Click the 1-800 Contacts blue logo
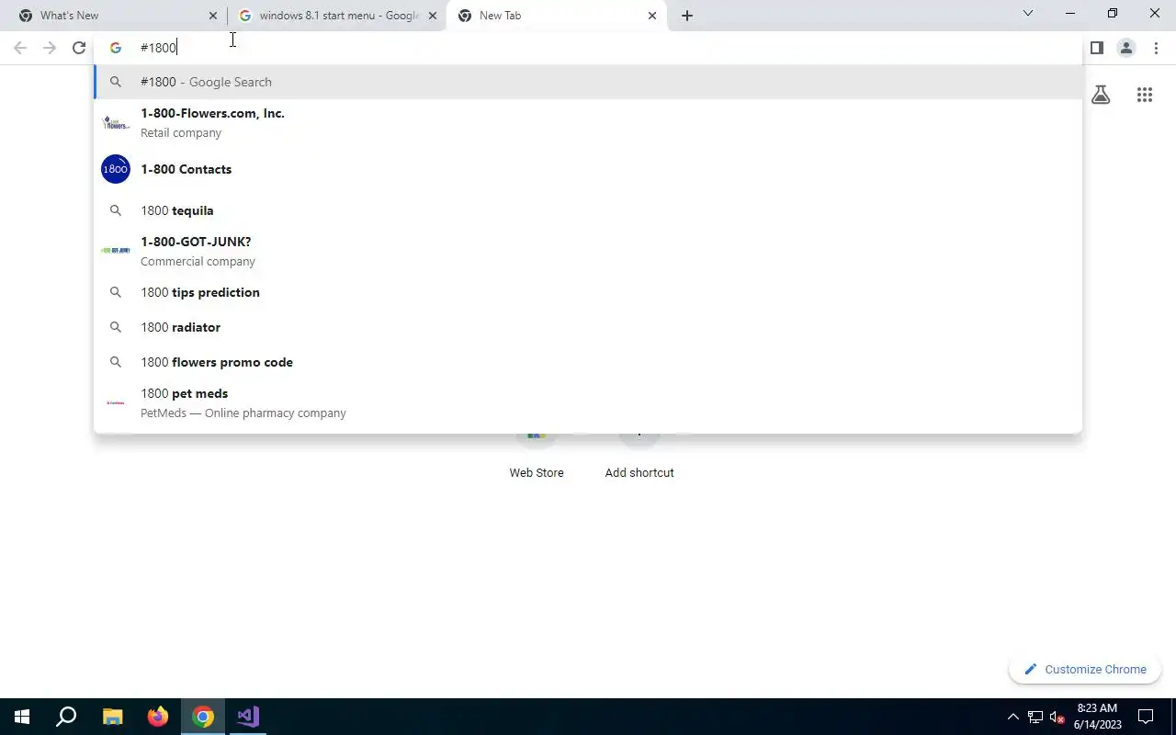The image size is (1176, 735). pos(116,169)
